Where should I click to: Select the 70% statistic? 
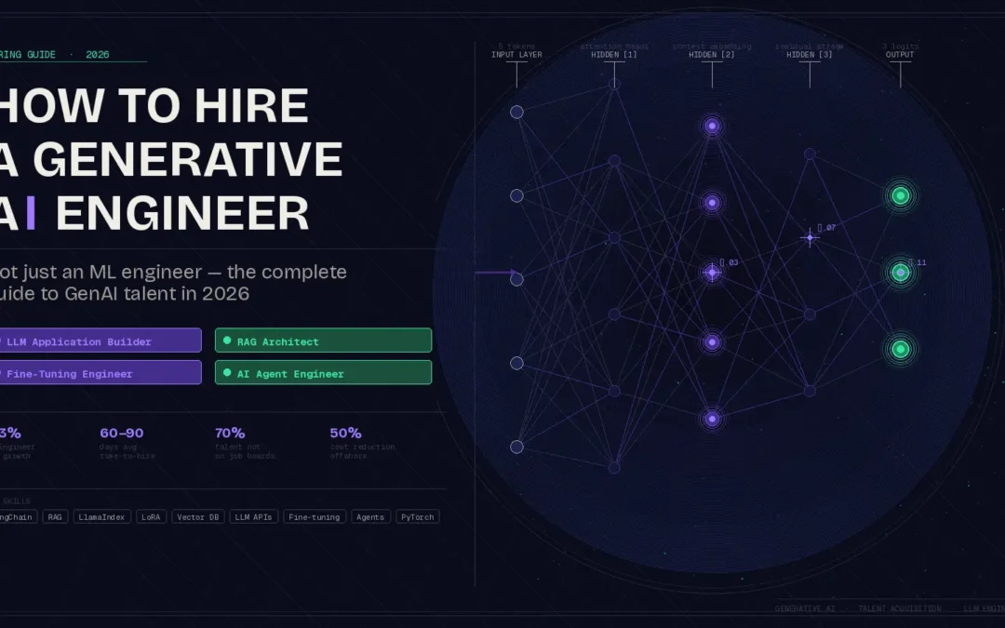[230, 434]
